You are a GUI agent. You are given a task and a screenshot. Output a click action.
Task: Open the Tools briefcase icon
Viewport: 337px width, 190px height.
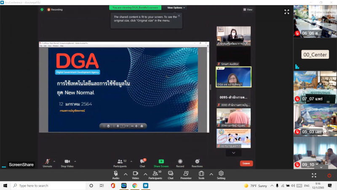201,174
